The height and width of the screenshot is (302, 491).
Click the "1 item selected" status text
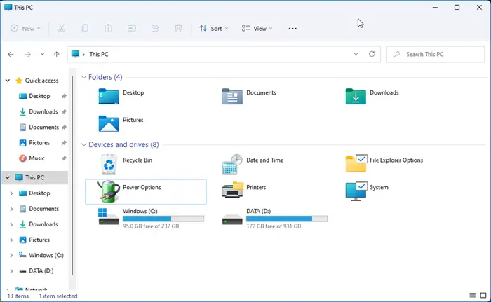(58, 296)
